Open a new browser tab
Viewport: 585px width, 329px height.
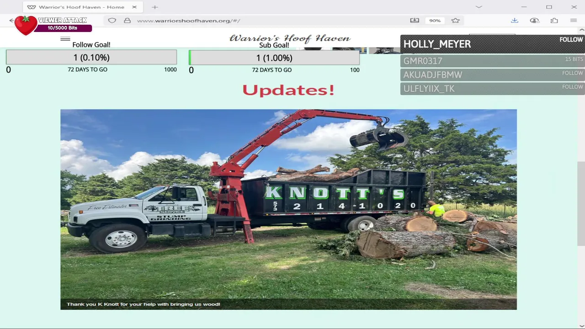155,7
